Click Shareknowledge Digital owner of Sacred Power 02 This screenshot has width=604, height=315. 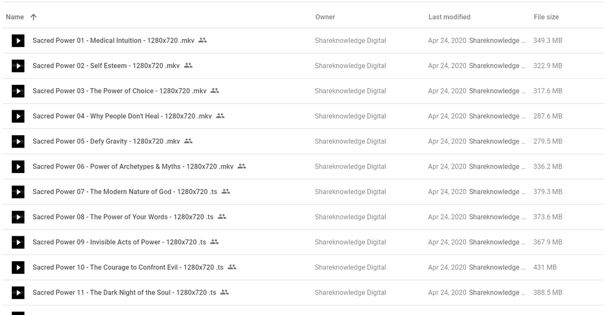350,66
